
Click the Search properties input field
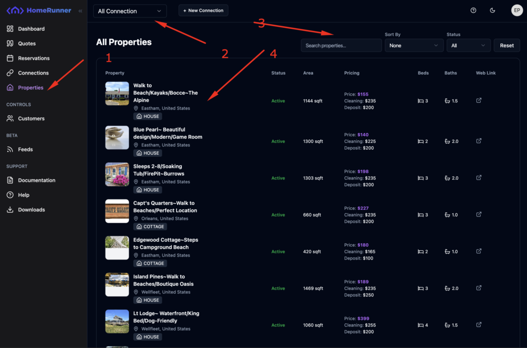click(341, 46)
